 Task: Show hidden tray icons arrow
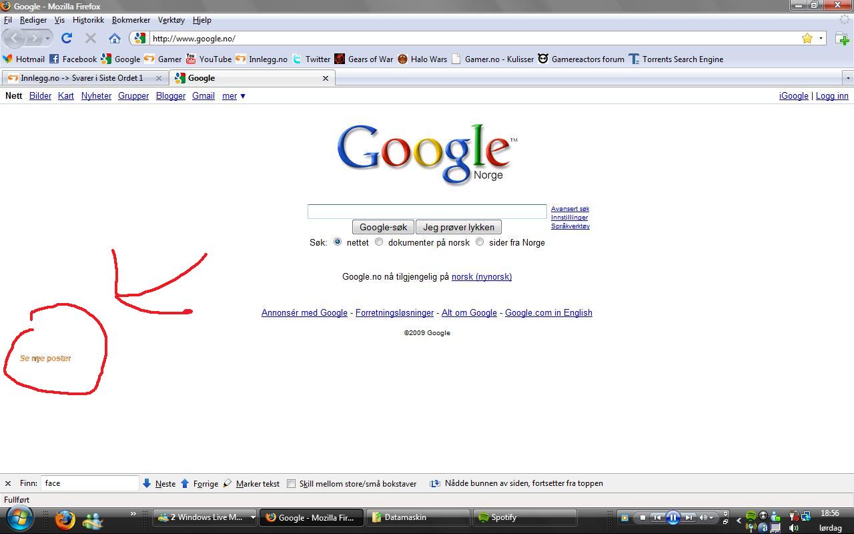click(739, 521)
